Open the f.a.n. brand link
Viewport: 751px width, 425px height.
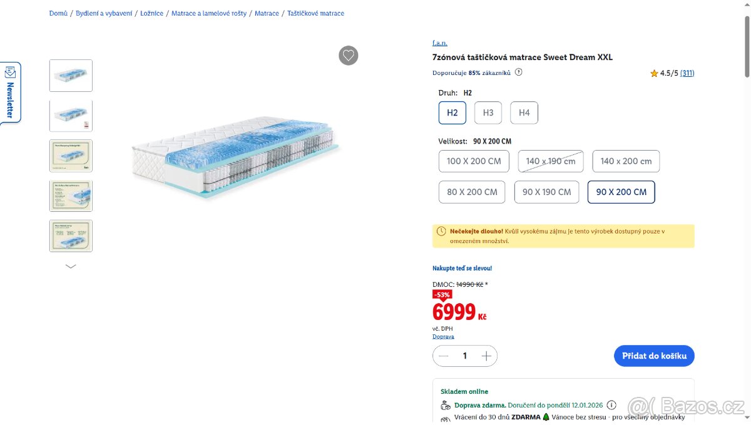click(439, 43)
